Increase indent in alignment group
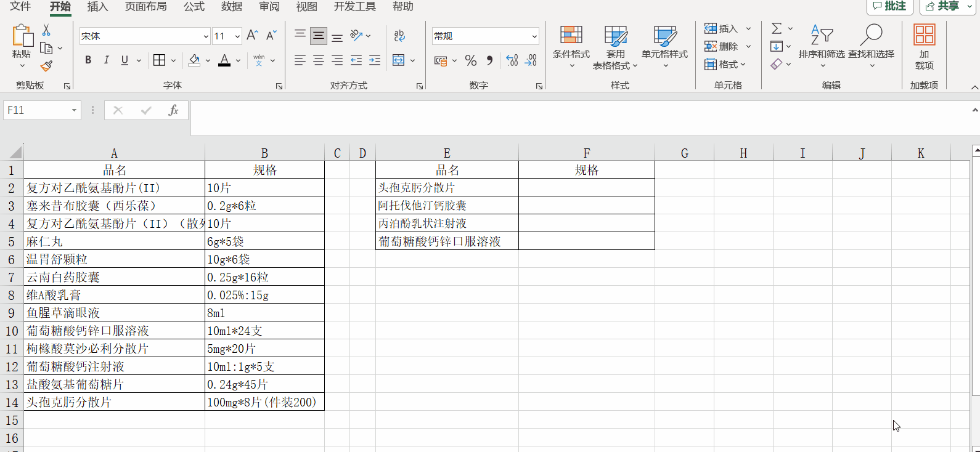 pyautogui.click(x=375, y=60)
